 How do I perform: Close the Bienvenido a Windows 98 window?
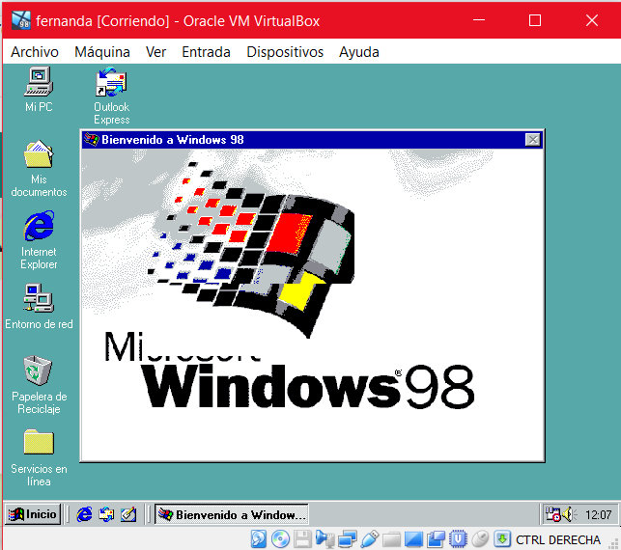coord(532,140)
